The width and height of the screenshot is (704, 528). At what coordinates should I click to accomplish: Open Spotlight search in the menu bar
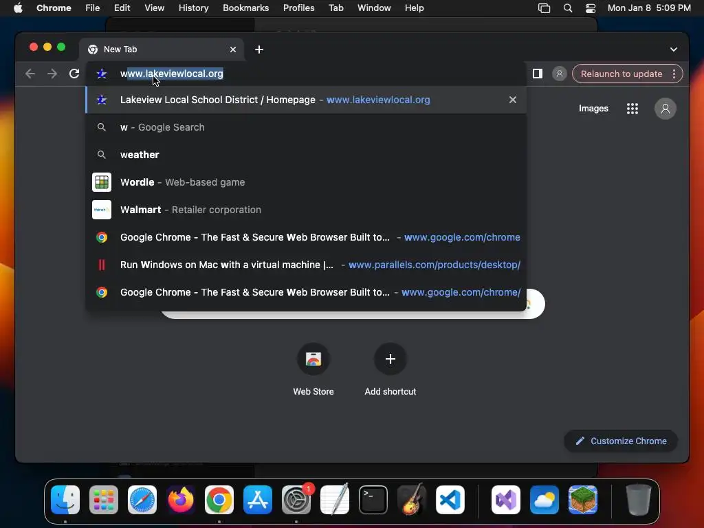pyautogui.click(x=567, y=8)
